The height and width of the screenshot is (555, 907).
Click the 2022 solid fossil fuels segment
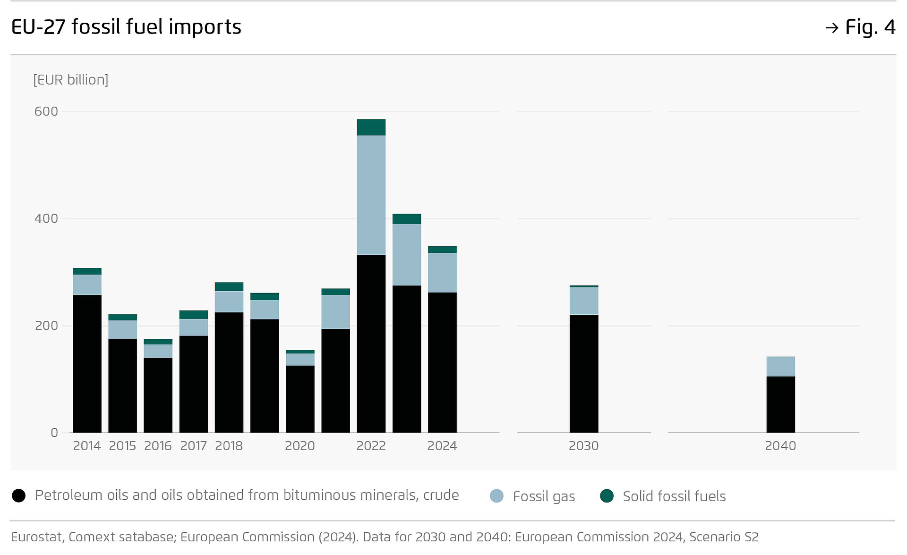[371, 127]
